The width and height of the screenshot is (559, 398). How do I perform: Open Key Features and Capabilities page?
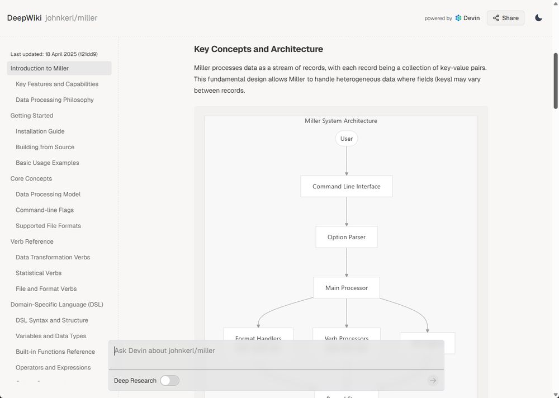click(57, 84)
